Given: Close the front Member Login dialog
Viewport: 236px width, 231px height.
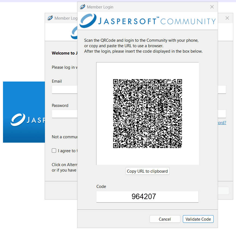Looking at the screenshot, I should (212, 7).
